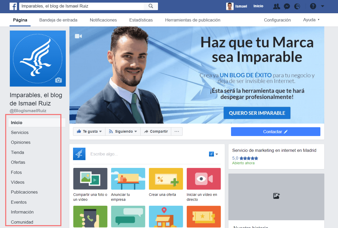Open the notifications globe icon
The width and height of the screenshot is (338, 228).
pyautogui.click(x=297, y=6)
